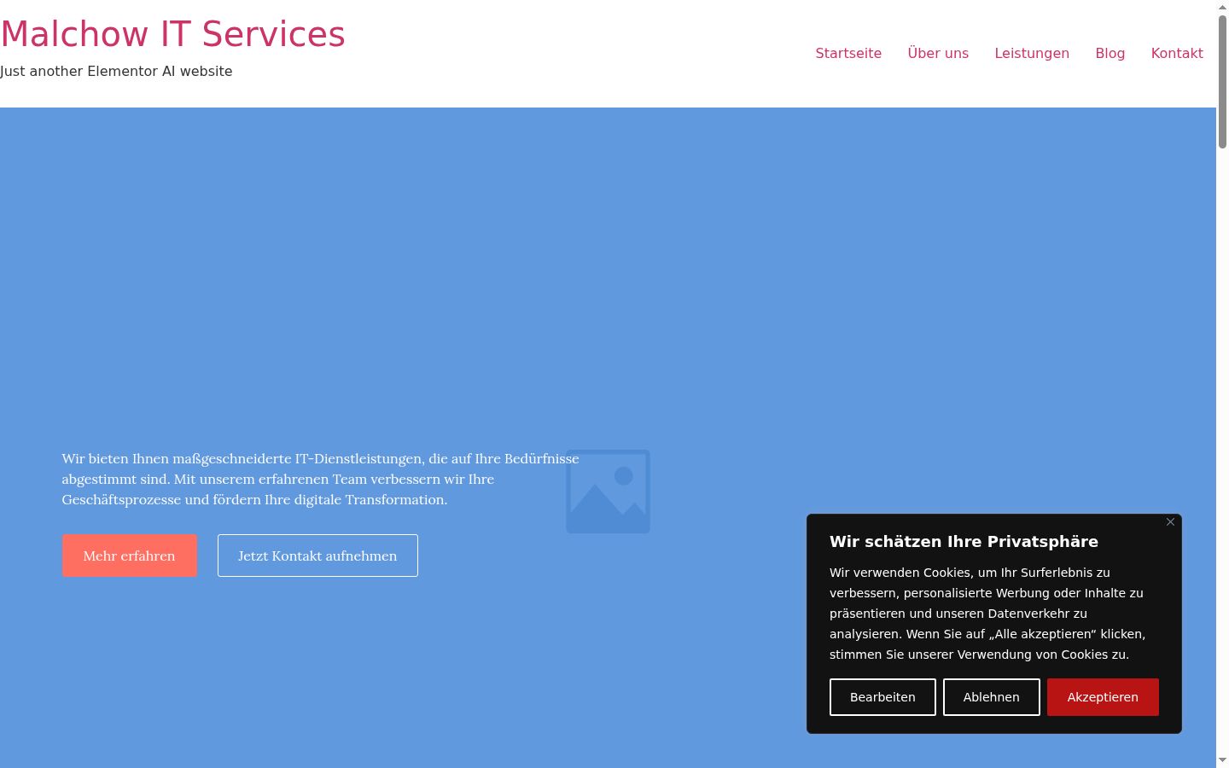1229x768 pixels.
Task: Reject cookies with Ablehnen
Action: [992, 697]
